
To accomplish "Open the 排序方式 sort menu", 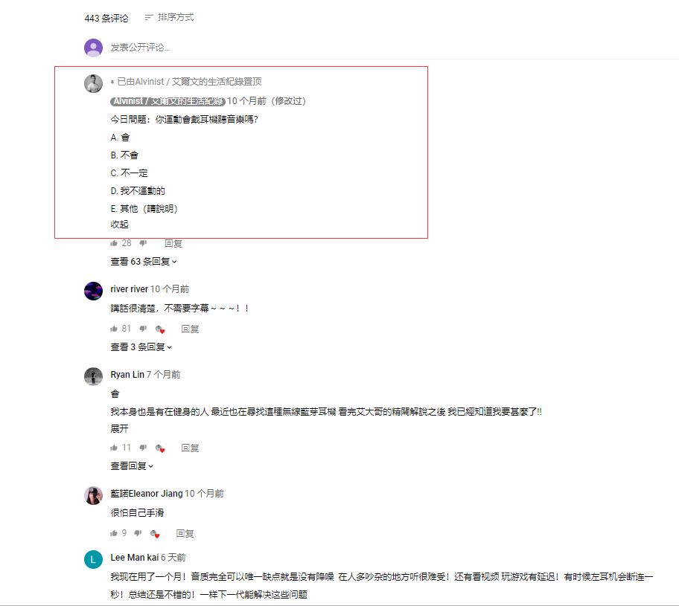I will coord(169,17).
